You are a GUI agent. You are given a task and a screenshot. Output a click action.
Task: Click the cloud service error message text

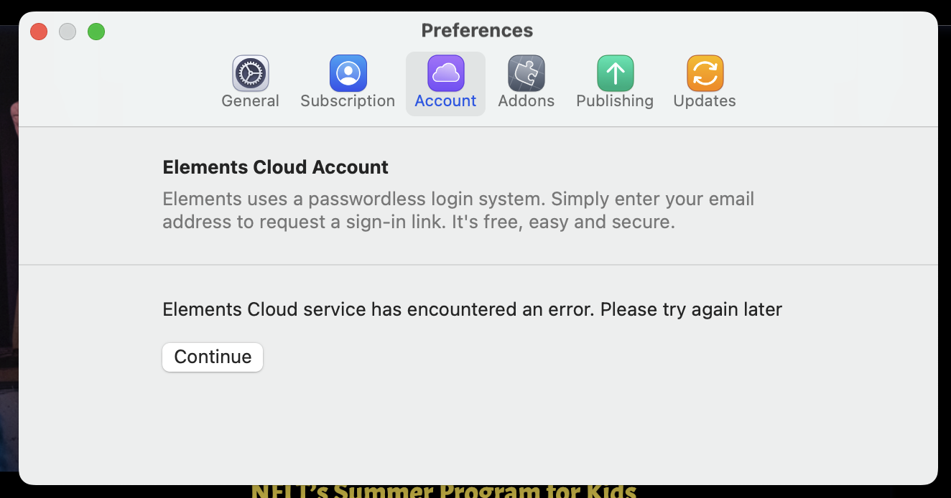(472, 309)
